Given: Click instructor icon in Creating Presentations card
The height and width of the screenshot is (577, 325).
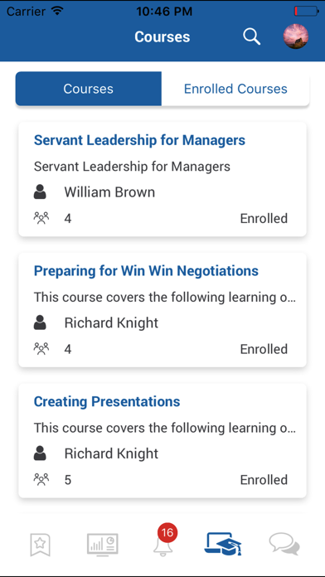Looking at the screenshot, I should 40,453.
